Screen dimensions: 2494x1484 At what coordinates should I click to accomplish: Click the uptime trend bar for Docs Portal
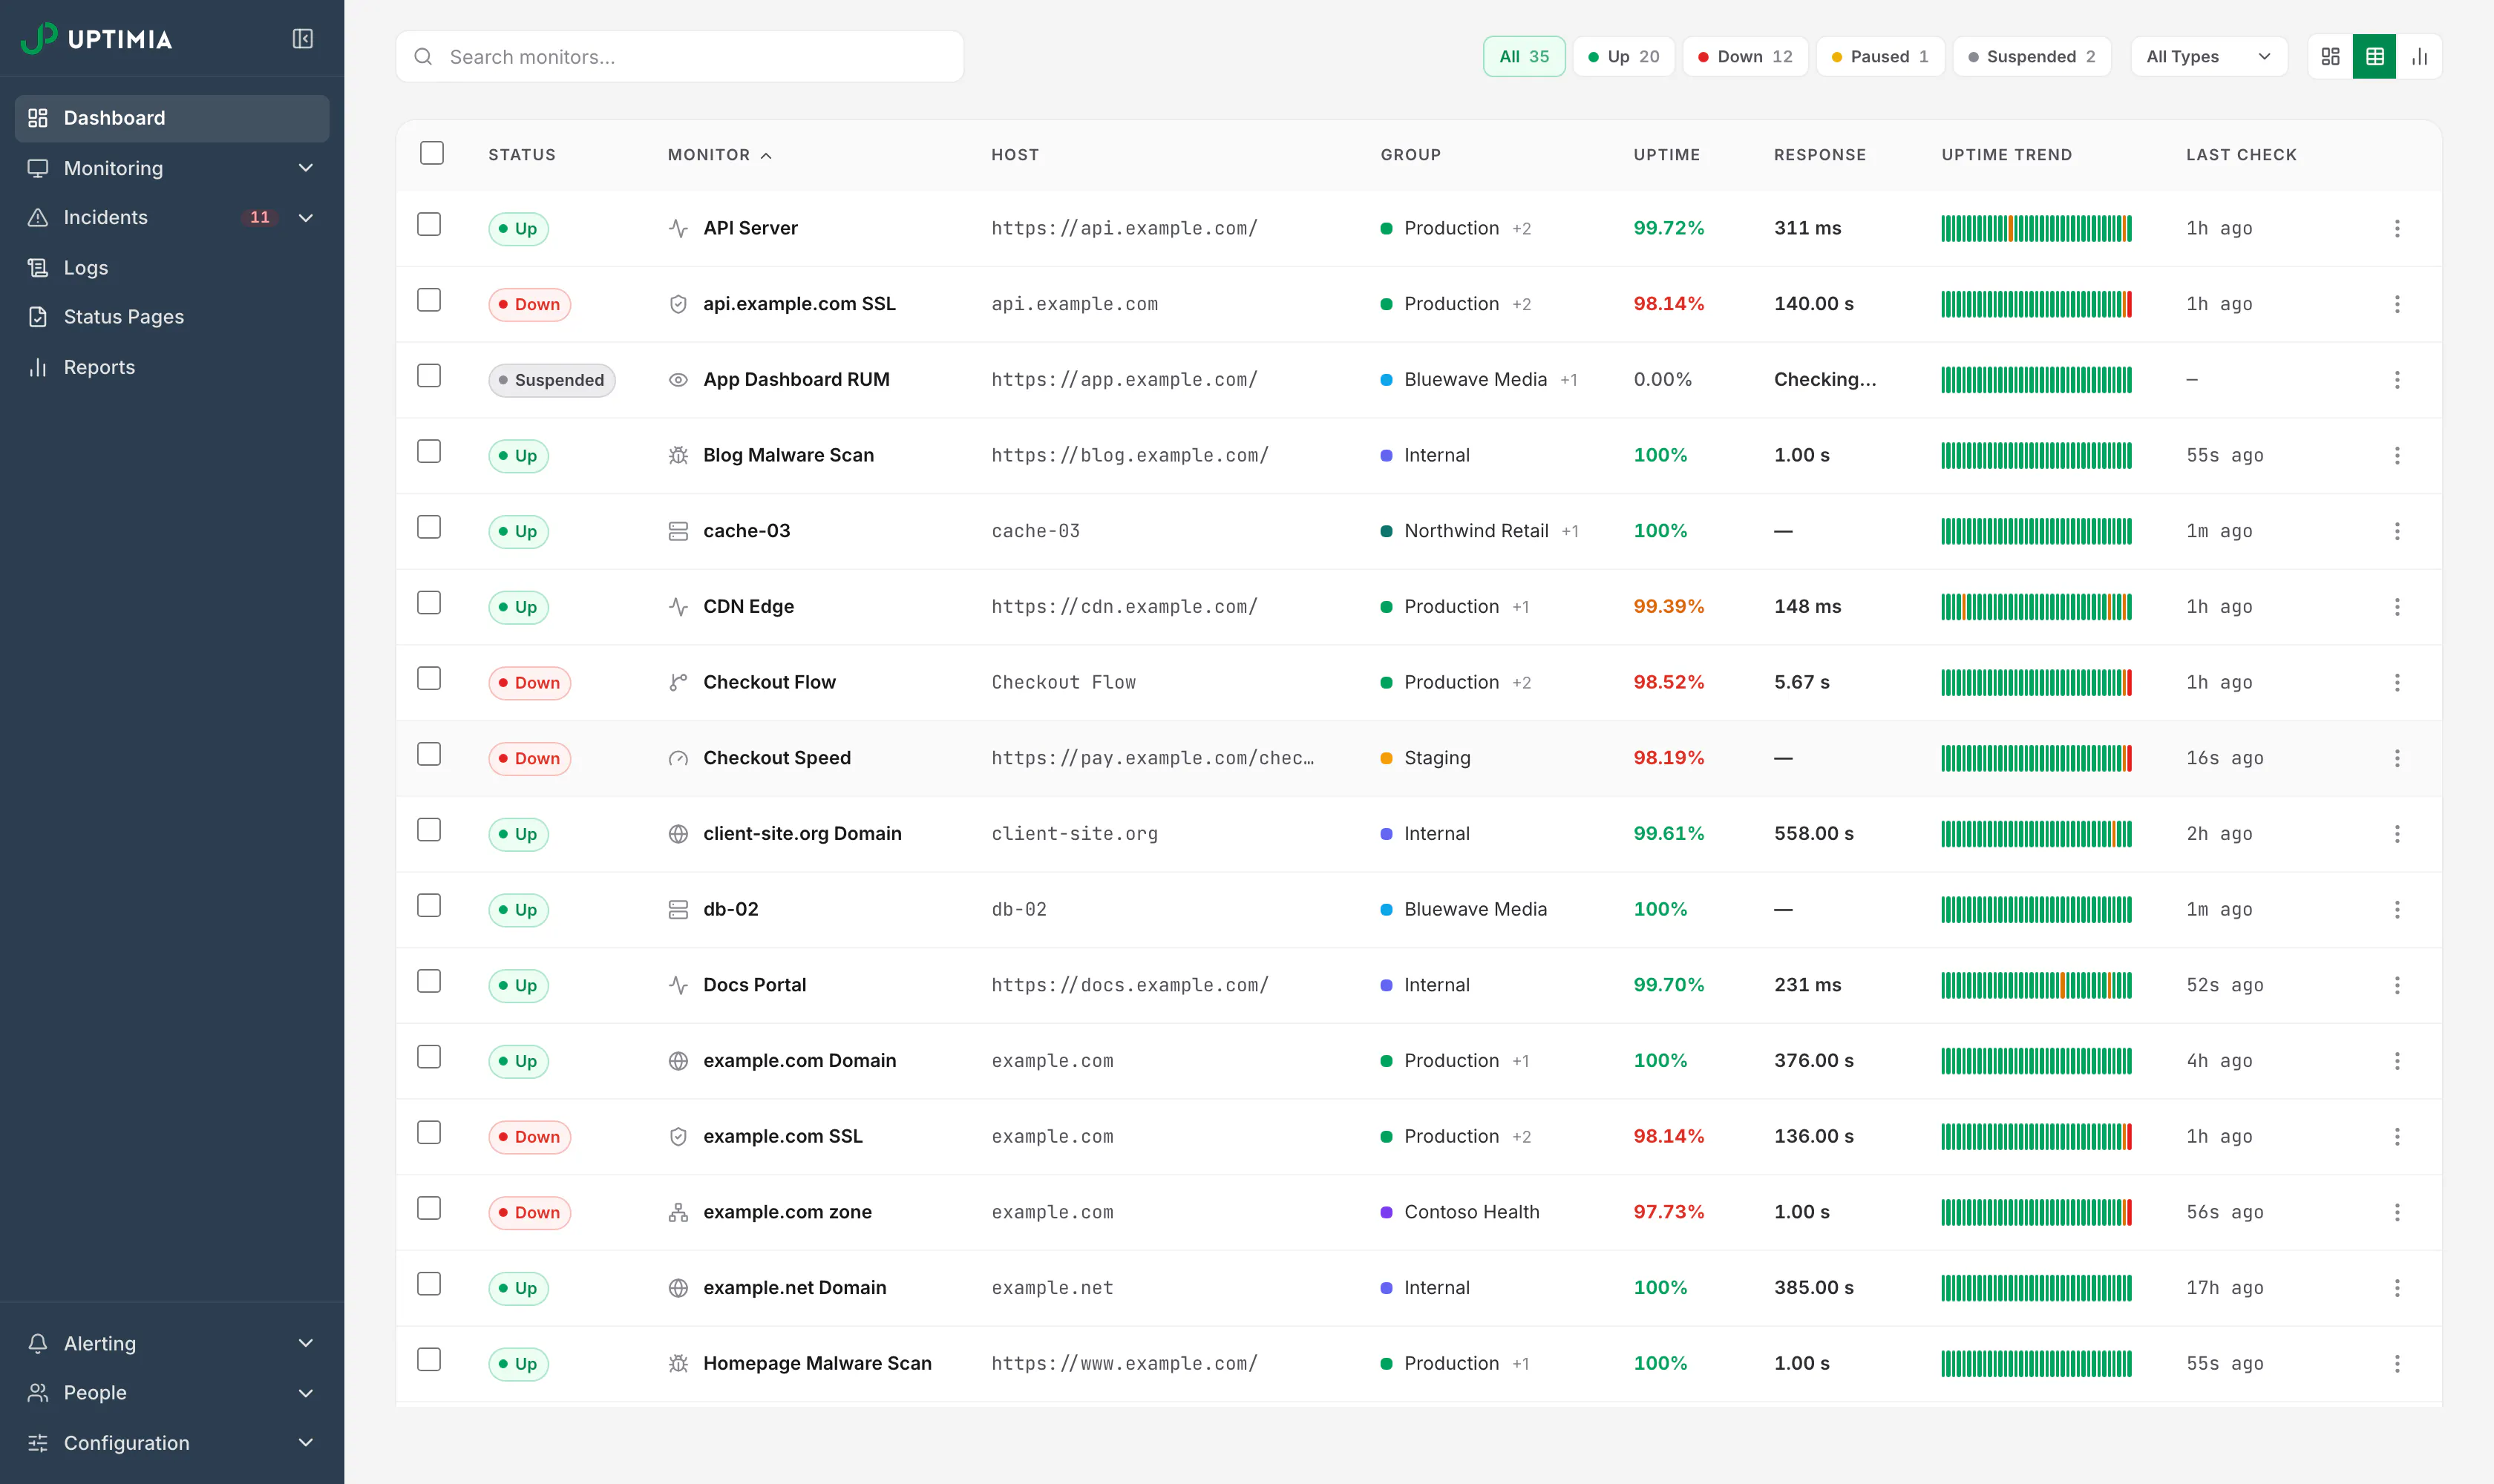point(2036,985)
